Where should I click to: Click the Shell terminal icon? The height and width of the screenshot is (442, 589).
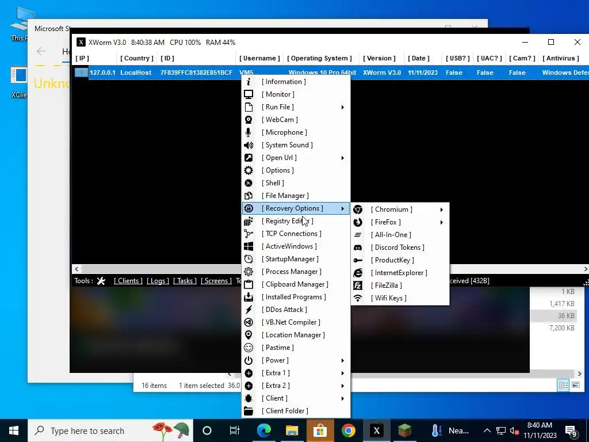pyautogui.click(x=248, y=183)
